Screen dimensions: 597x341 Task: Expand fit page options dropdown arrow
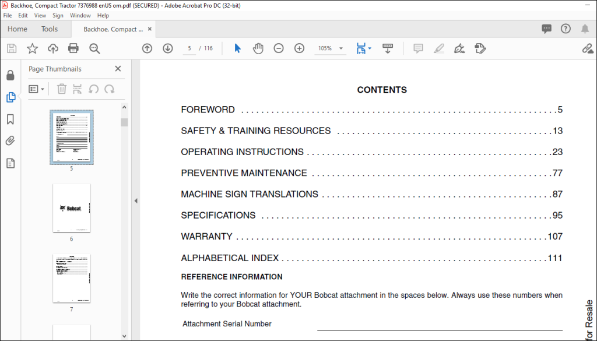[x=370, y=48]
